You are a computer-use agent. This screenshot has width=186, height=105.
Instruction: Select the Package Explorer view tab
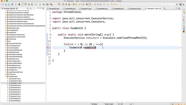click(x=10, y=8)
